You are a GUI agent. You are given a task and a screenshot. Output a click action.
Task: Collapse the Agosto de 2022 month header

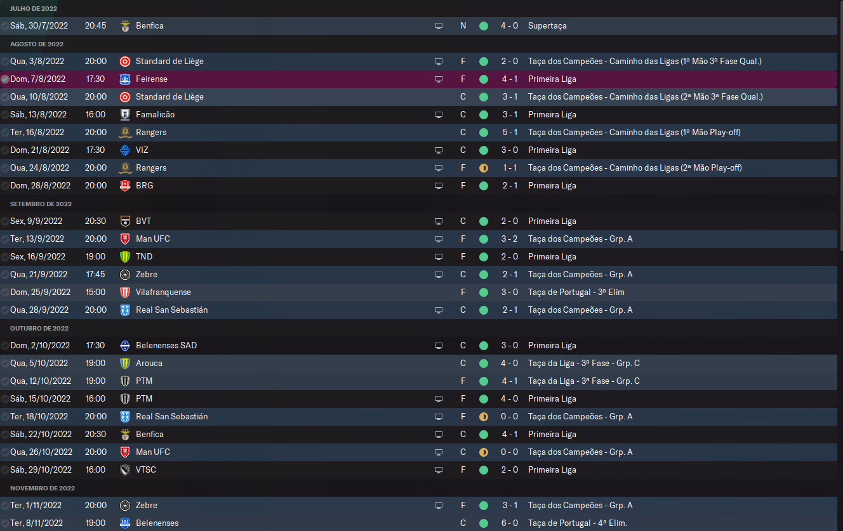[37, 44]
